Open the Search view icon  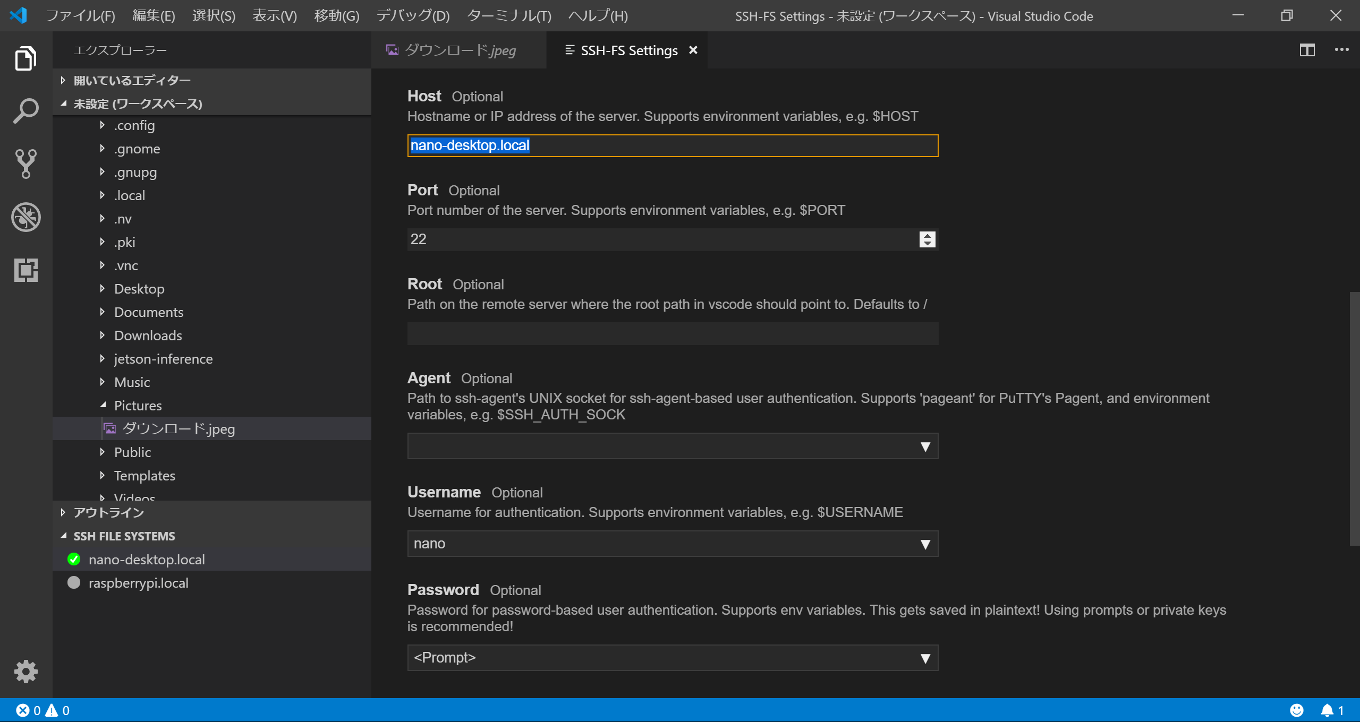coord(25,111)
